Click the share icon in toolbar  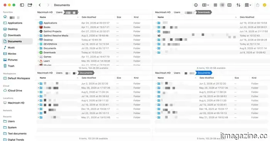(258, 5)
